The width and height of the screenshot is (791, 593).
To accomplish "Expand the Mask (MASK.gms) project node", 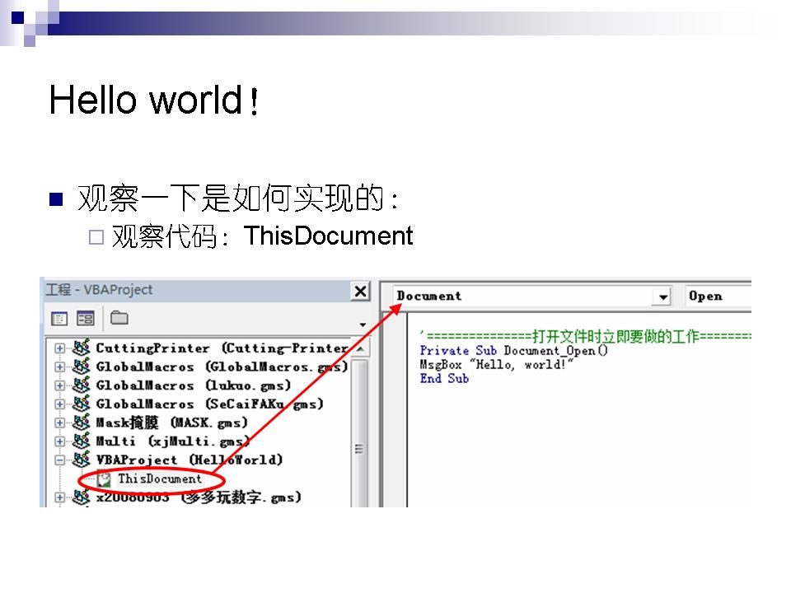I will [59, 423].
